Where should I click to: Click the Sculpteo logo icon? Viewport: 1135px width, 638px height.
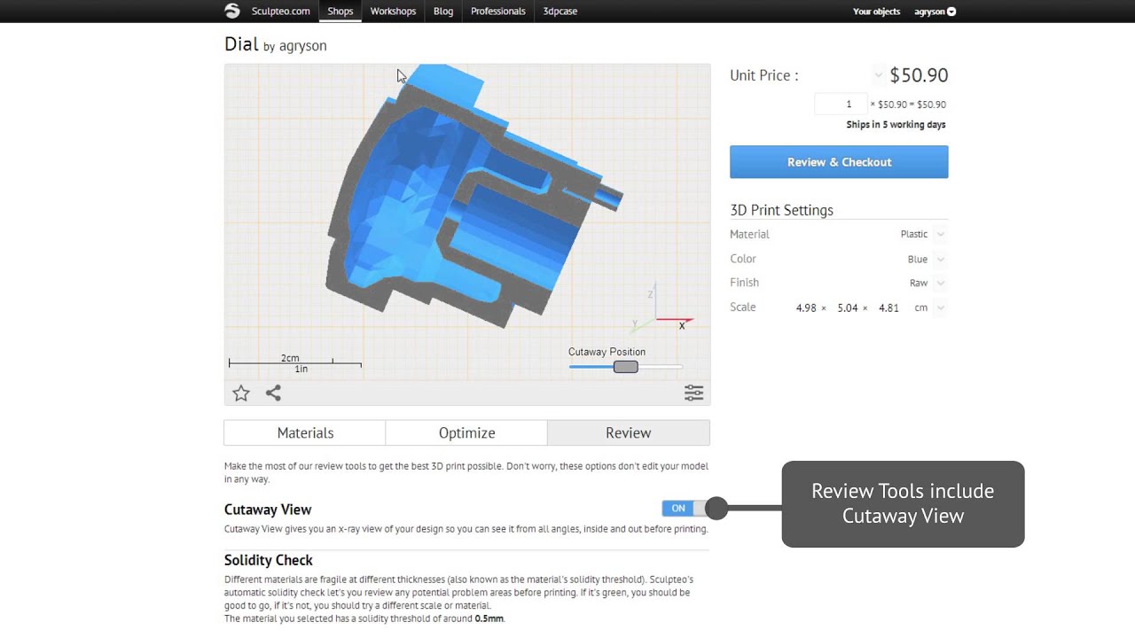point(232,11)
